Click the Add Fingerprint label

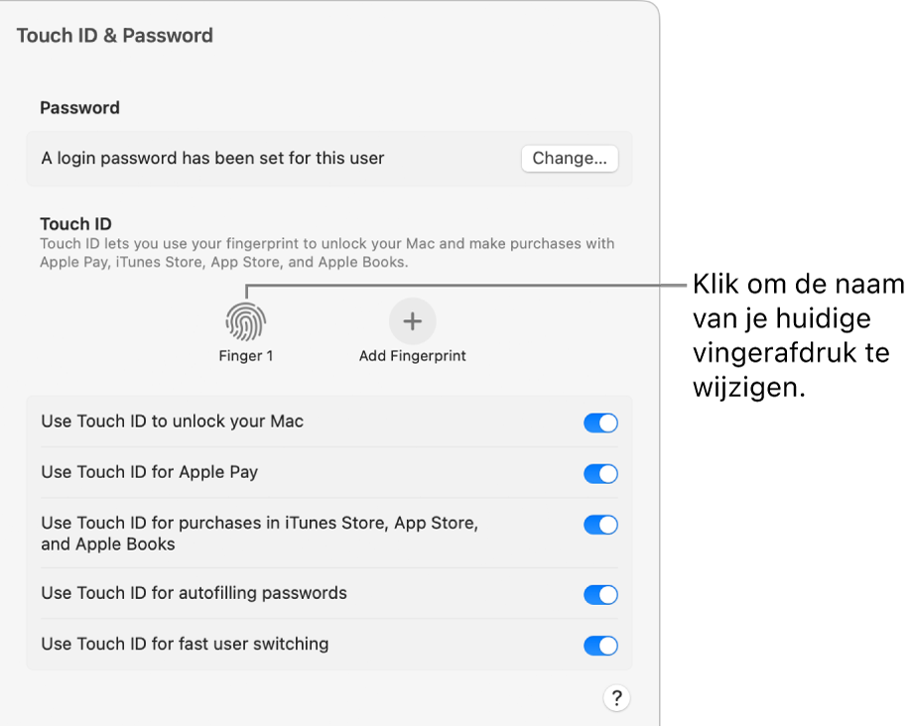click(412, 355)
